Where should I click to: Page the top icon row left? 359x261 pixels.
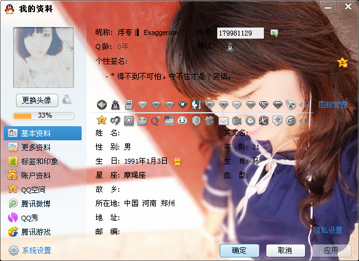click(301, 105)
